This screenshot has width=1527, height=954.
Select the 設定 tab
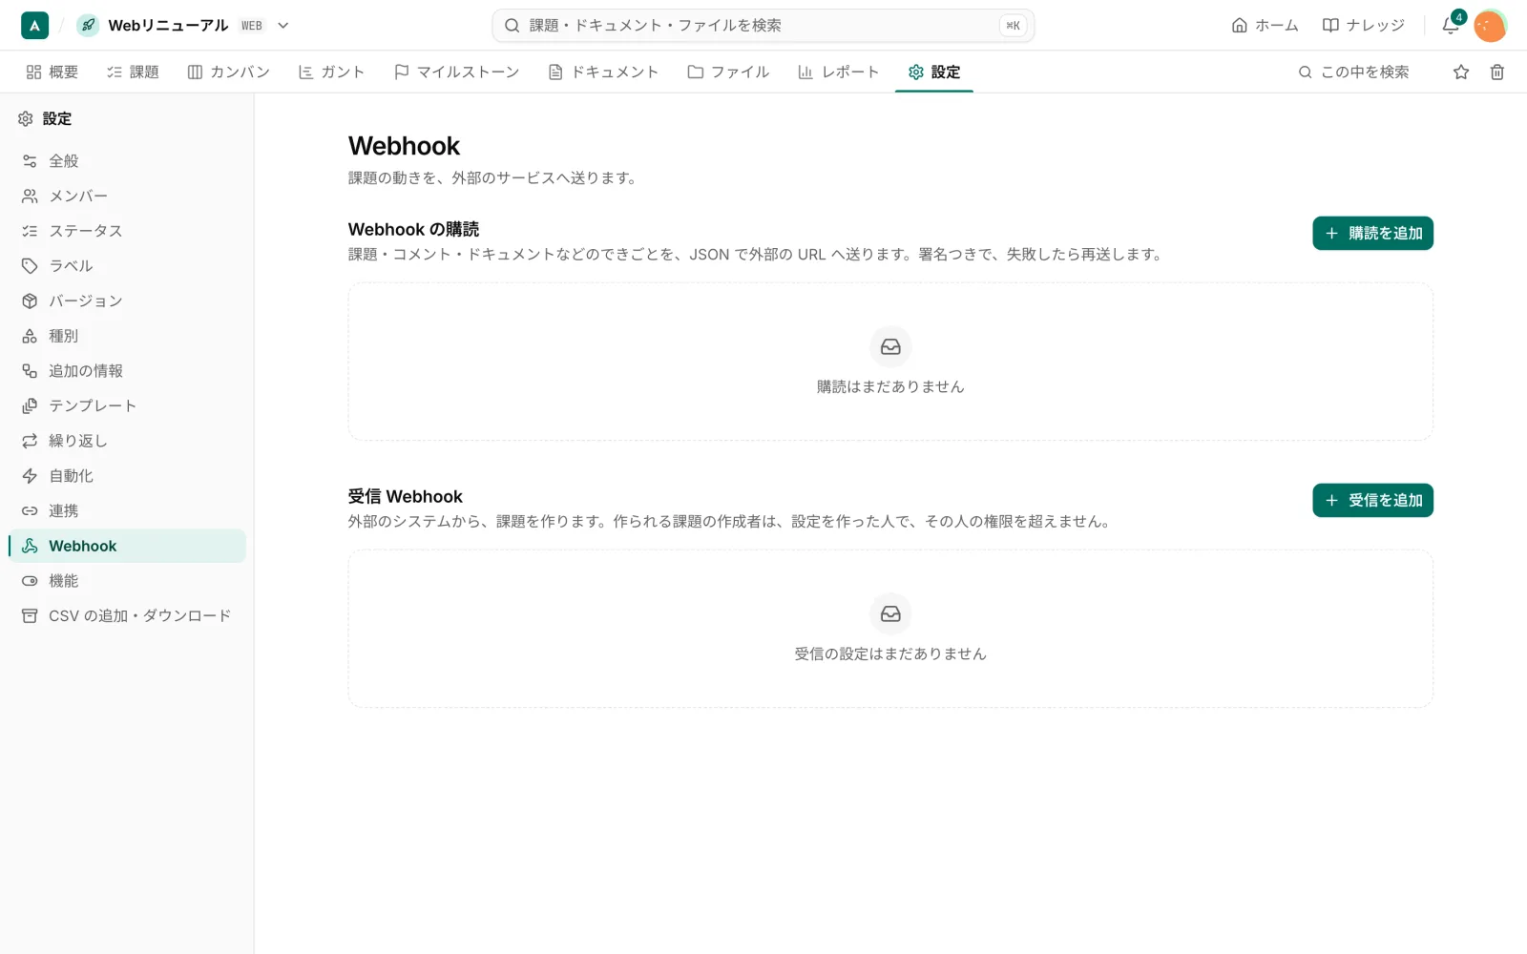[934, 72]
